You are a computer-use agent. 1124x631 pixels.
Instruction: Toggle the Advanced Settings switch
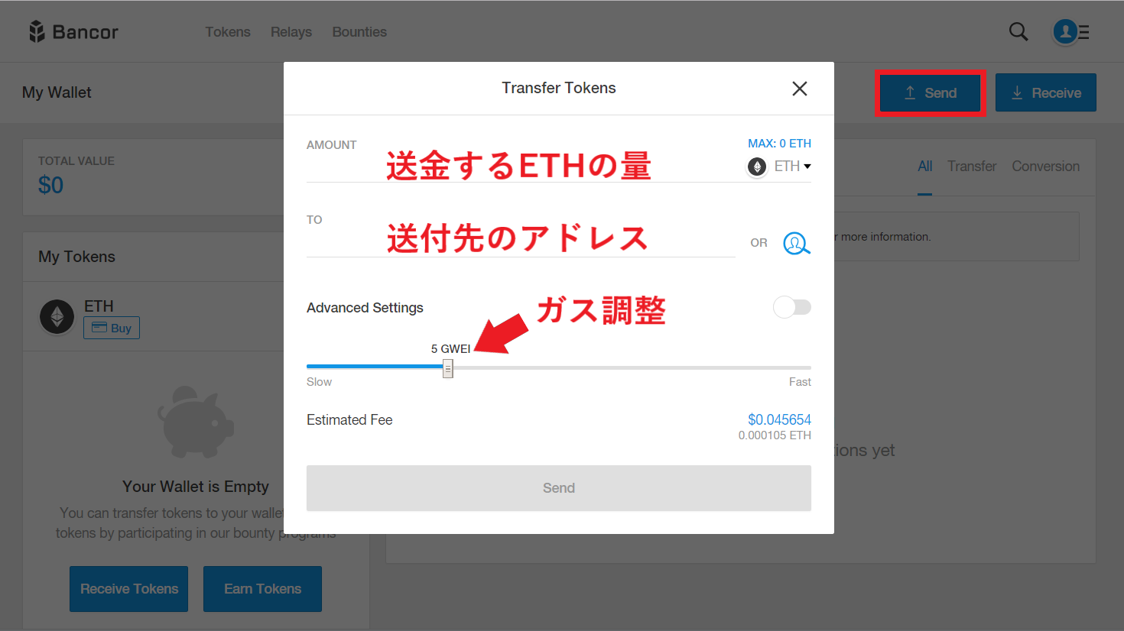[792, 307]
